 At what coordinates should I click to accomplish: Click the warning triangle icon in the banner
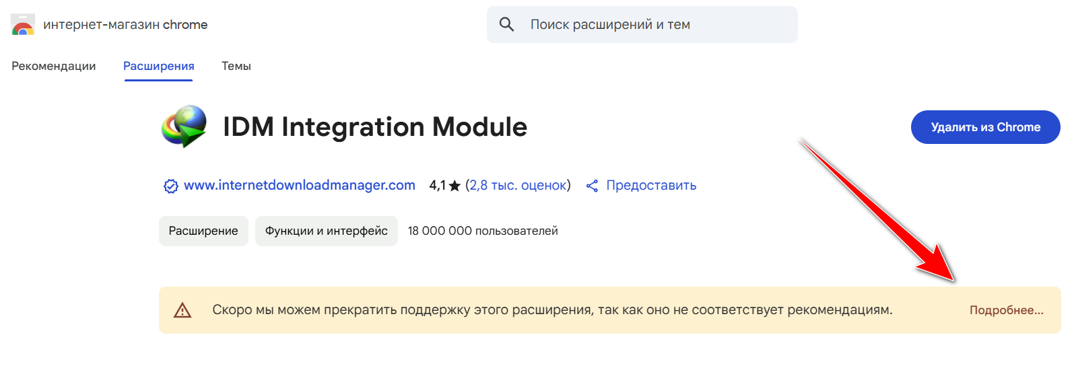tap(182, 310)
